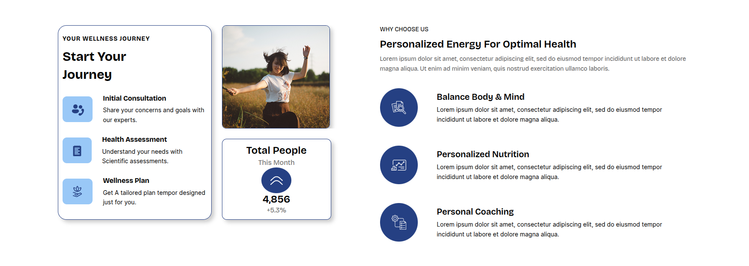Select the Initial Consultation heading
The image size is (749, 266).
click(x=135, y=99)
